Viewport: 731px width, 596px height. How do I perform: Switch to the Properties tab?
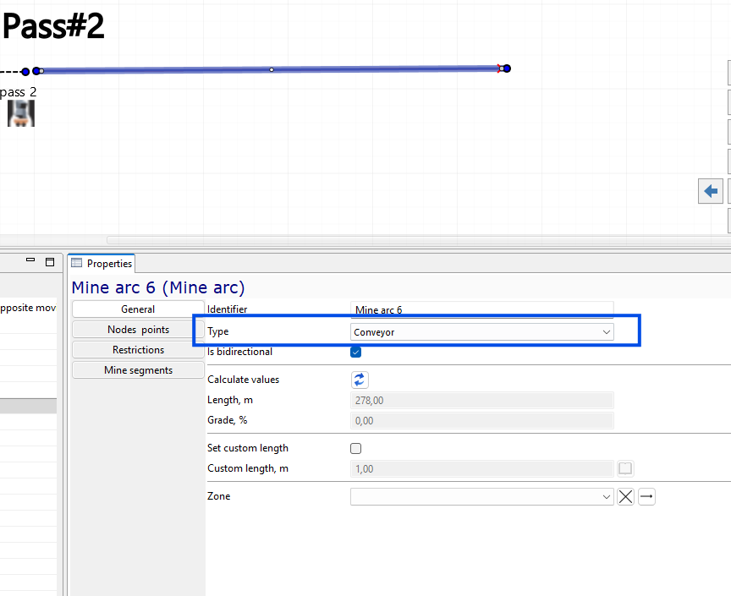coord(102,263)
